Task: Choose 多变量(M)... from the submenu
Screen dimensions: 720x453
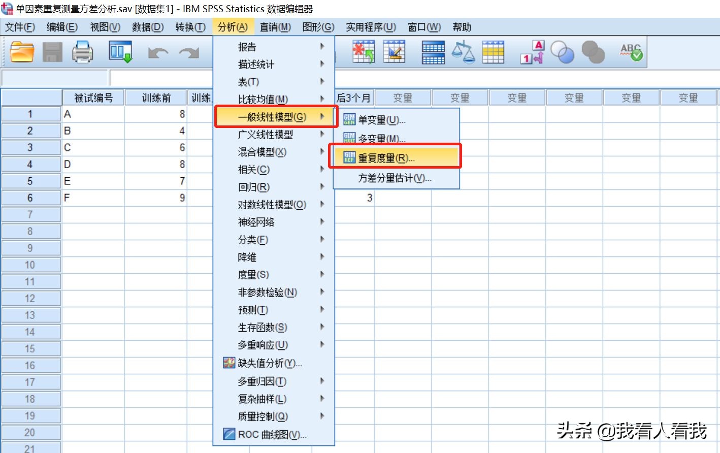Action: [397, 138]
